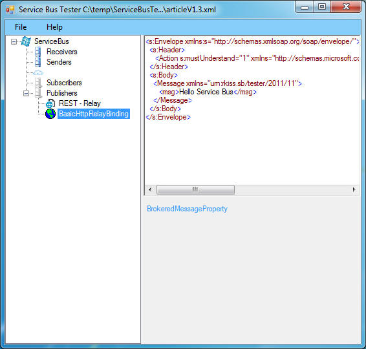This screenshot has width=366, height=349.
Task: Open the File menu
Action: pos(21,27)
